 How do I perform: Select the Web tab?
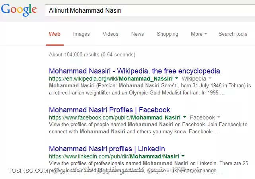coord(55,34)
